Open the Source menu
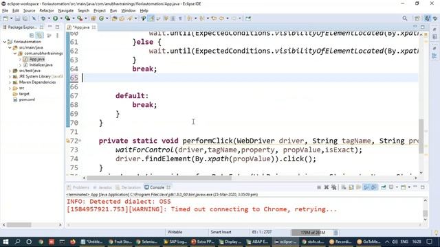 [x=29, y=11]
